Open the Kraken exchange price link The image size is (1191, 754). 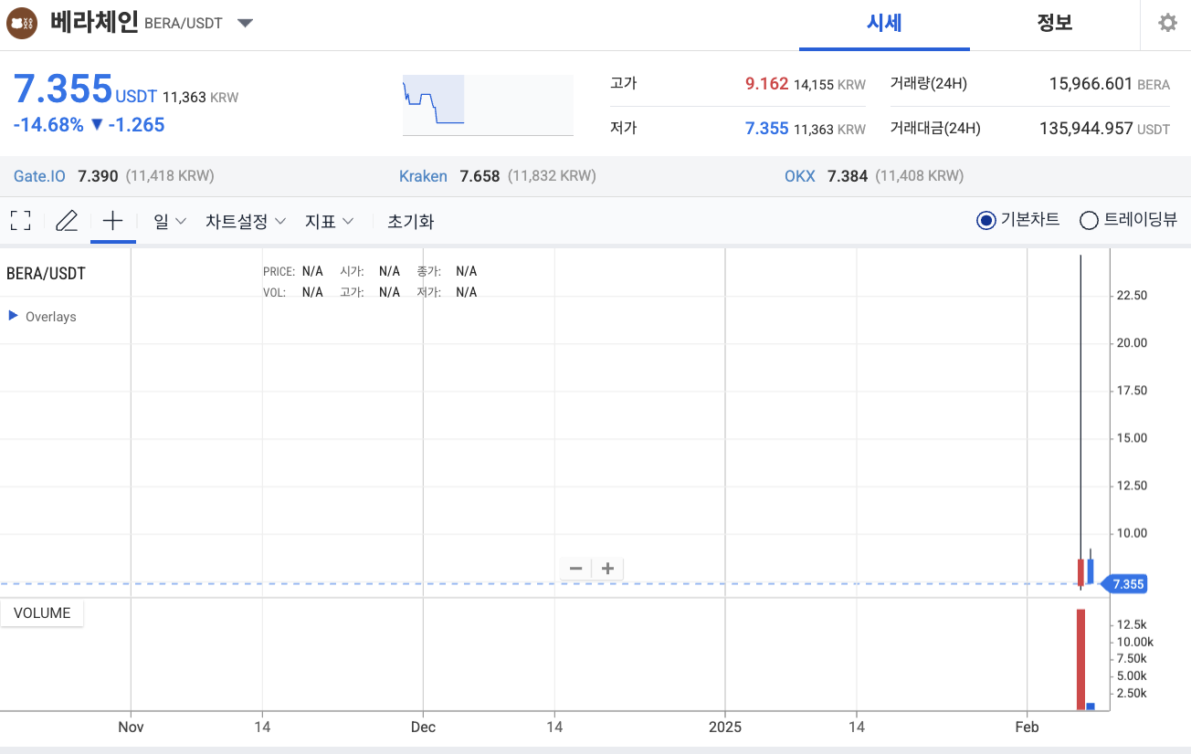tap(423, 176)
